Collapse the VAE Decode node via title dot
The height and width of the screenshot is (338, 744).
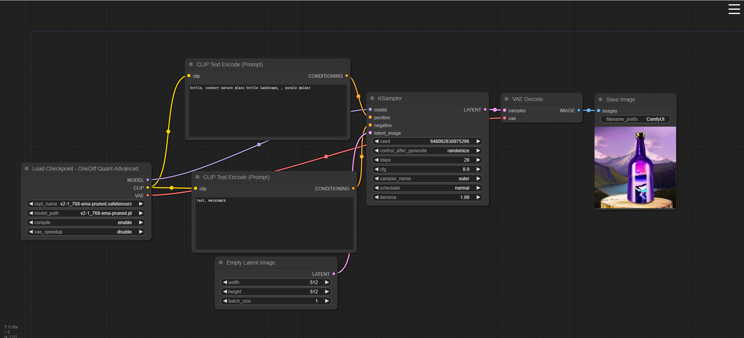[506, 99]
